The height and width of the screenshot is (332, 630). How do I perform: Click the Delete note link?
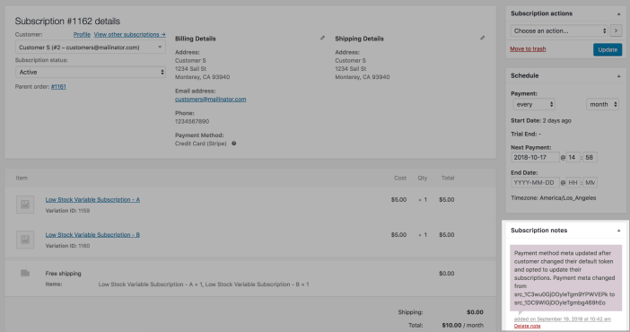coord(527,326)
